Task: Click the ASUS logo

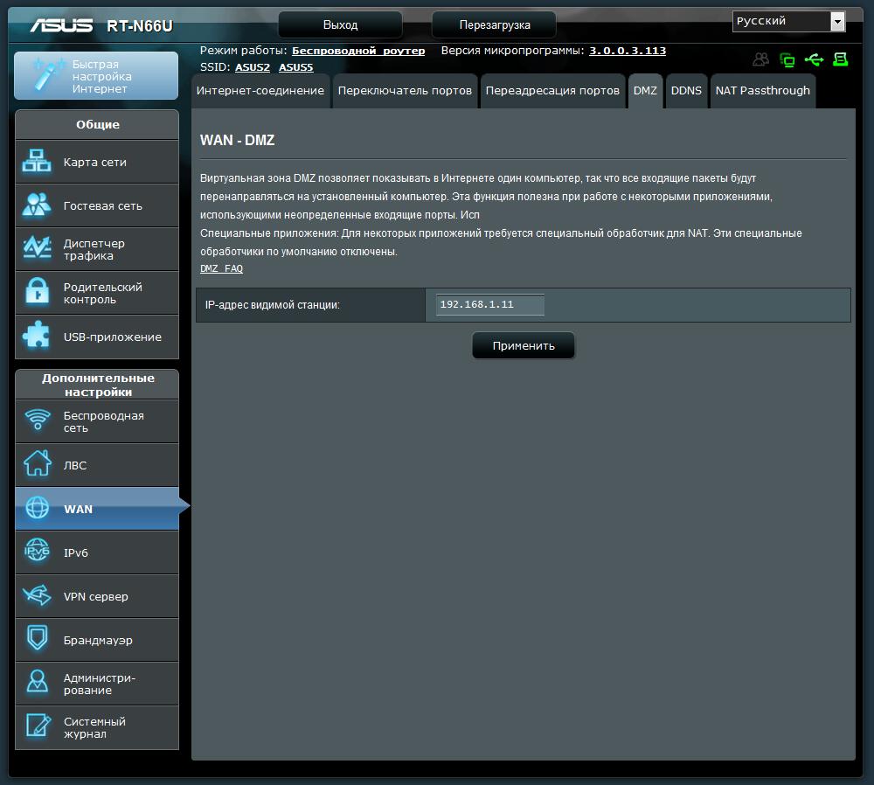Action: click(x=61, y=25)
